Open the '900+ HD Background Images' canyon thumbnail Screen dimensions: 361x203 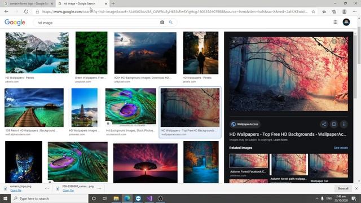(146, 53)
